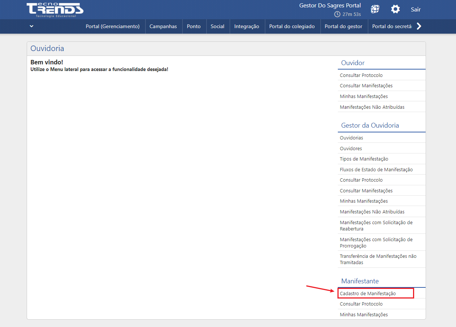Open Manifestações Não Atribuídas under Ouvidor
The image size is (456, 327).
click(372, 107)
